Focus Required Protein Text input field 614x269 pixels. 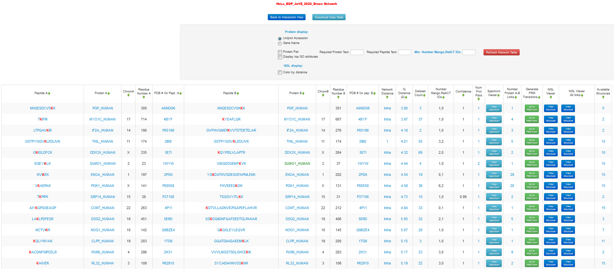357,52
